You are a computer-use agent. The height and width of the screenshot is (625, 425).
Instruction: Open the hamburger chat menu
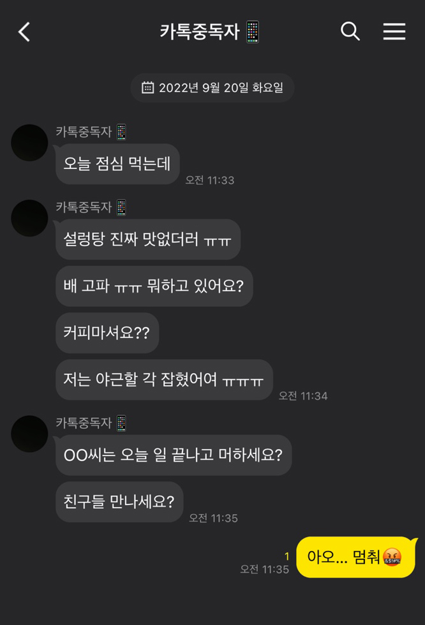tap(394, 31)
